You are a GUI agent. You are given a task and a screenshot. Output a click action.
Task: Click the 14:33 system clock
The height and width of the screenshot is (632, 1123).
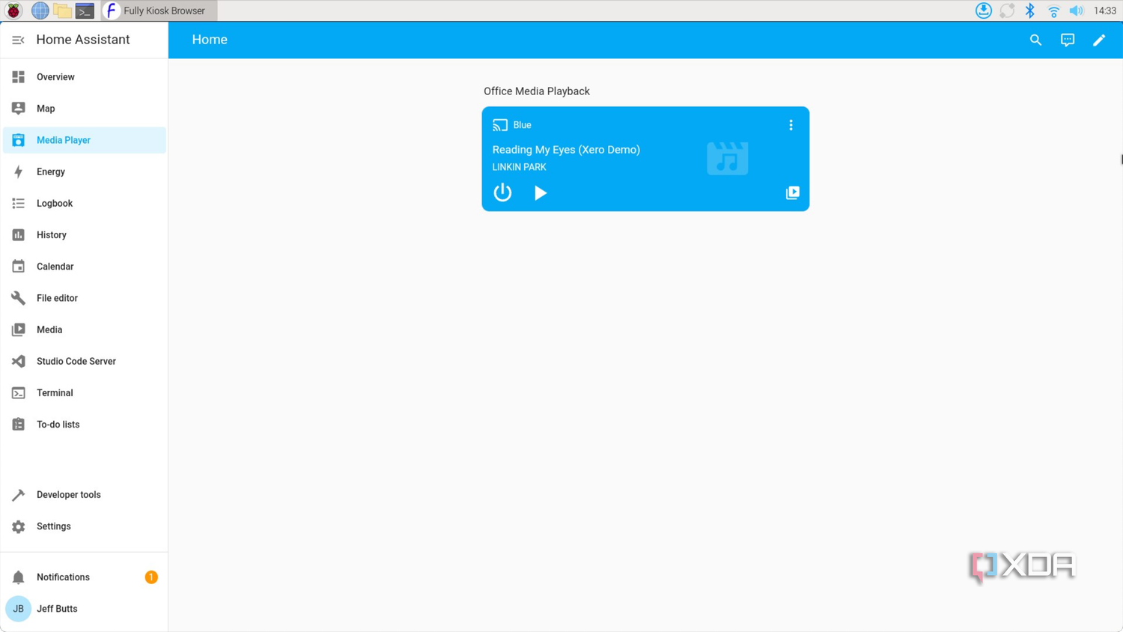pos(1105,10)
